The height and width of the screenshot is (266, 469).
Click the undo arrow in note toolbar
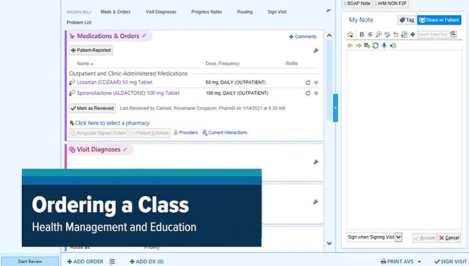[x=395, y=34]
